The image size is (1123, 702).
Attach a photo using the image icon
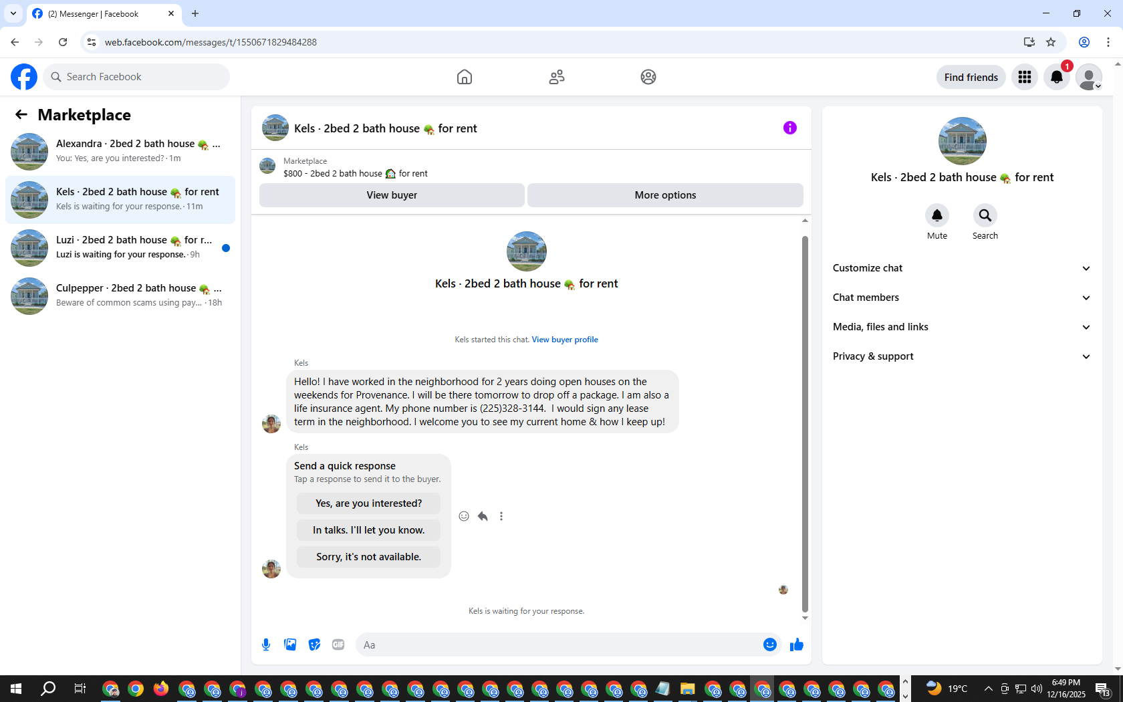click(290, 645)
